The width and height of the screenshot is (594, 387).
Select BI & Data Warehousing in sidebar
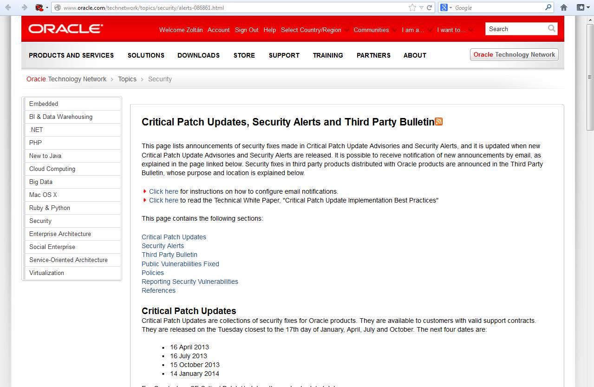(x=72, y=117)
